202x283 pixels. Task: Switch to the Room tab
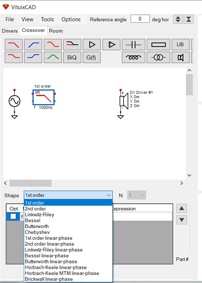click(x=56, y=31)
